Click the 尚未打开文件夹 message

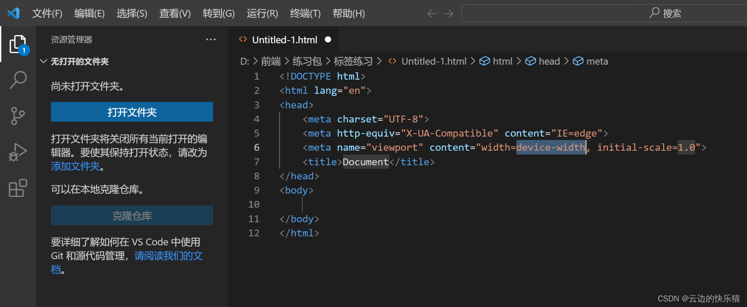pos(88,86)
